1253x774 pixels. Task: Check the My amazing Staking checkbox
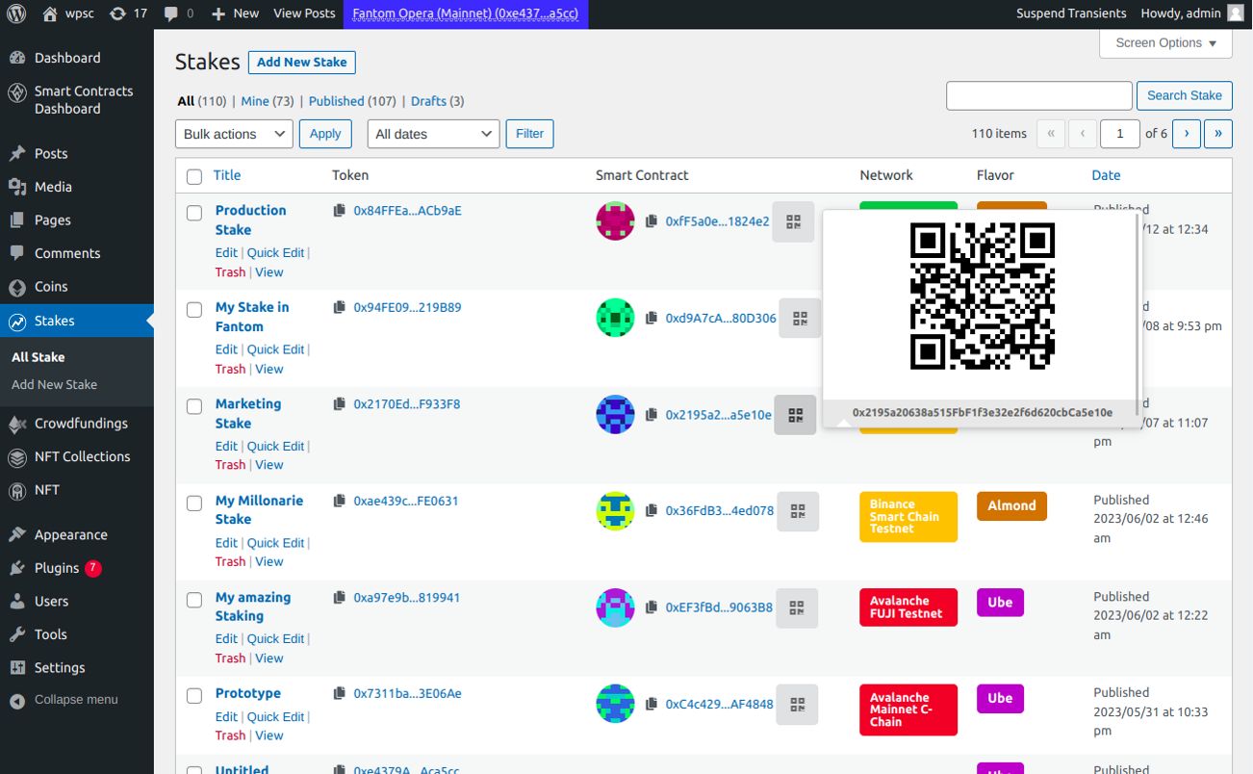(194, 599)
